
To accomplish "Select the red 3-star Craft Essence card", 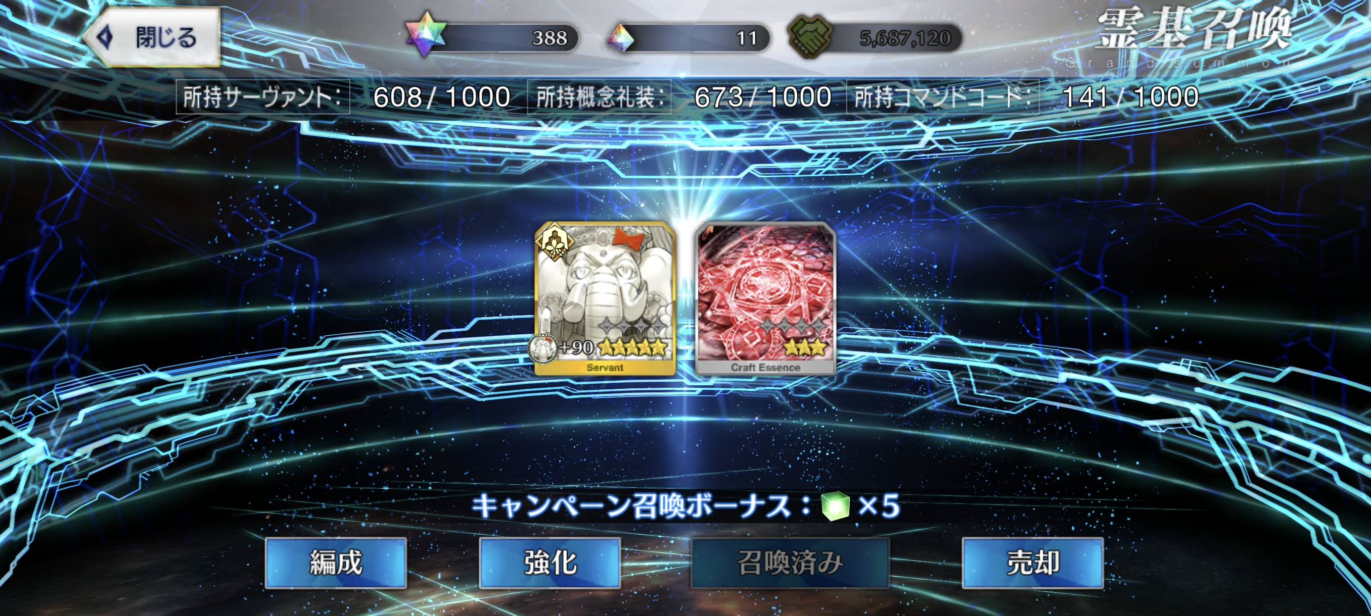I will (765, 299).
